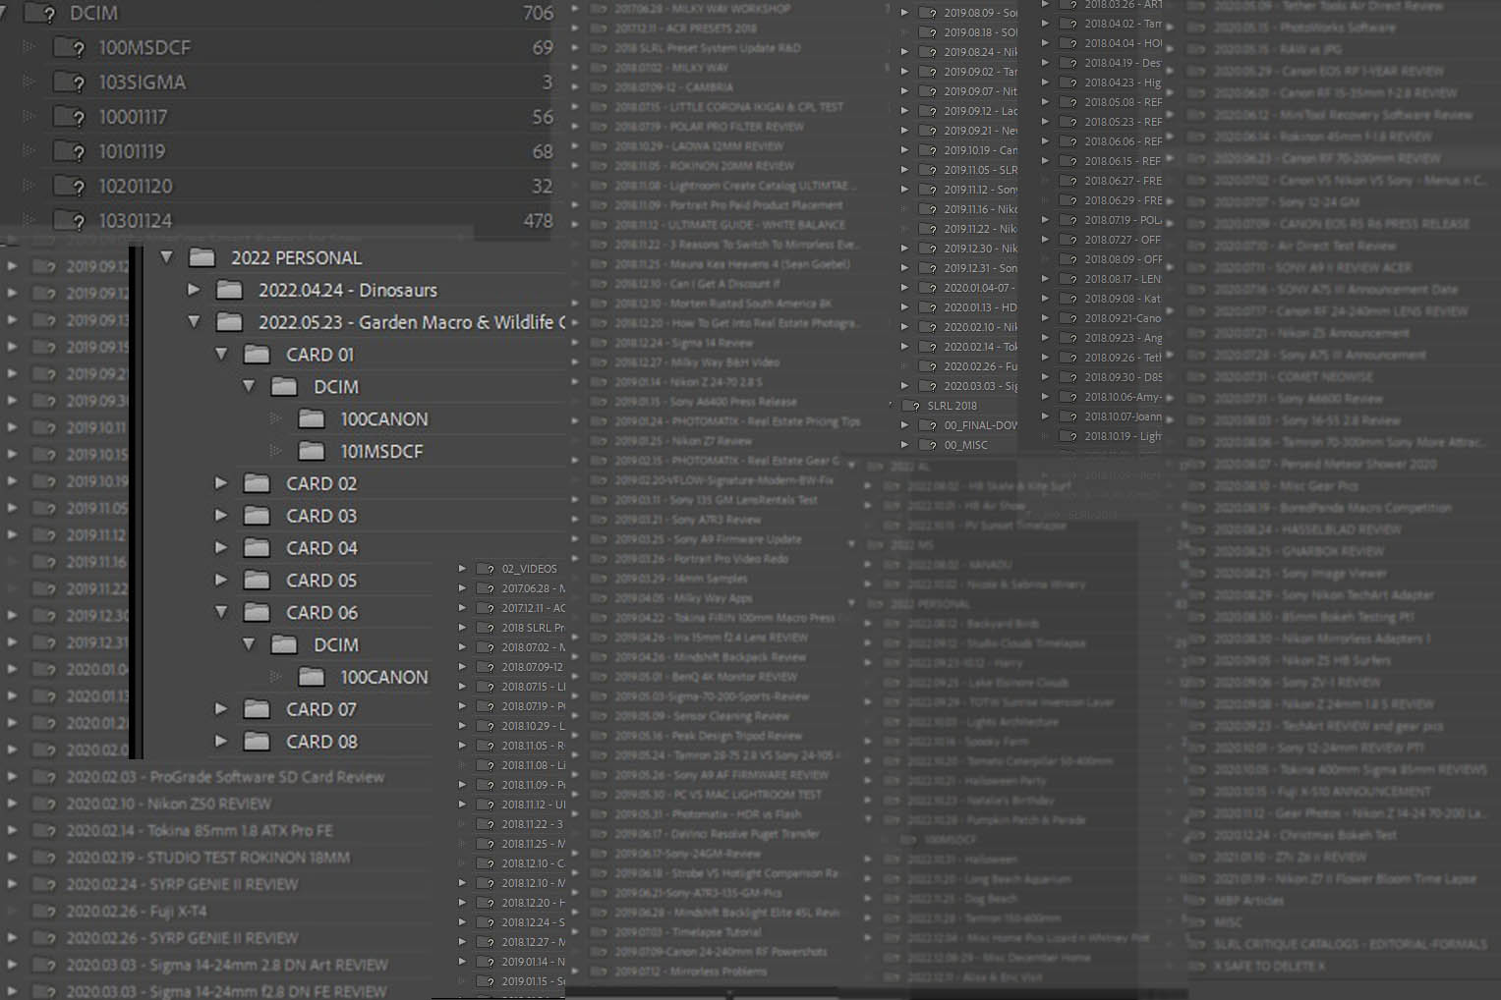Collapse the 2022 PERSONAL folder tree
The height and width of the screenshot is (1000, 1501).
point(165,257)
